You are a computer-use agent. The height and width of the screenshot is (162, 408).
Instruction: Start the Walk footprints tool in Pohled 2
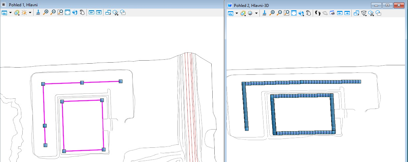(x=317, y=13)
